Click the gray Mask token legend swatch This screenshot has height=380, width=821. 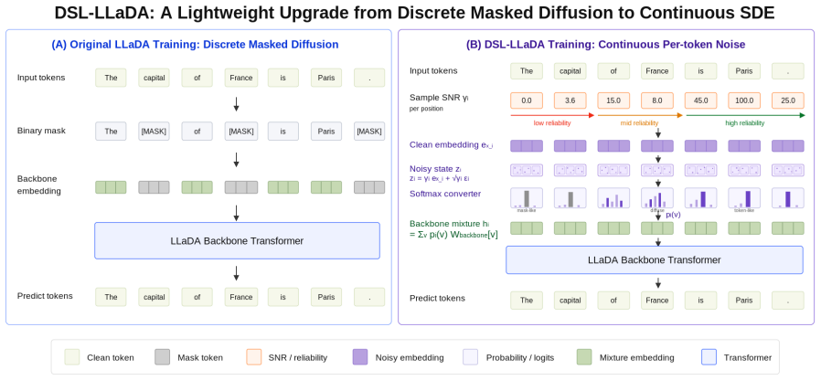(x=163, y=357)
